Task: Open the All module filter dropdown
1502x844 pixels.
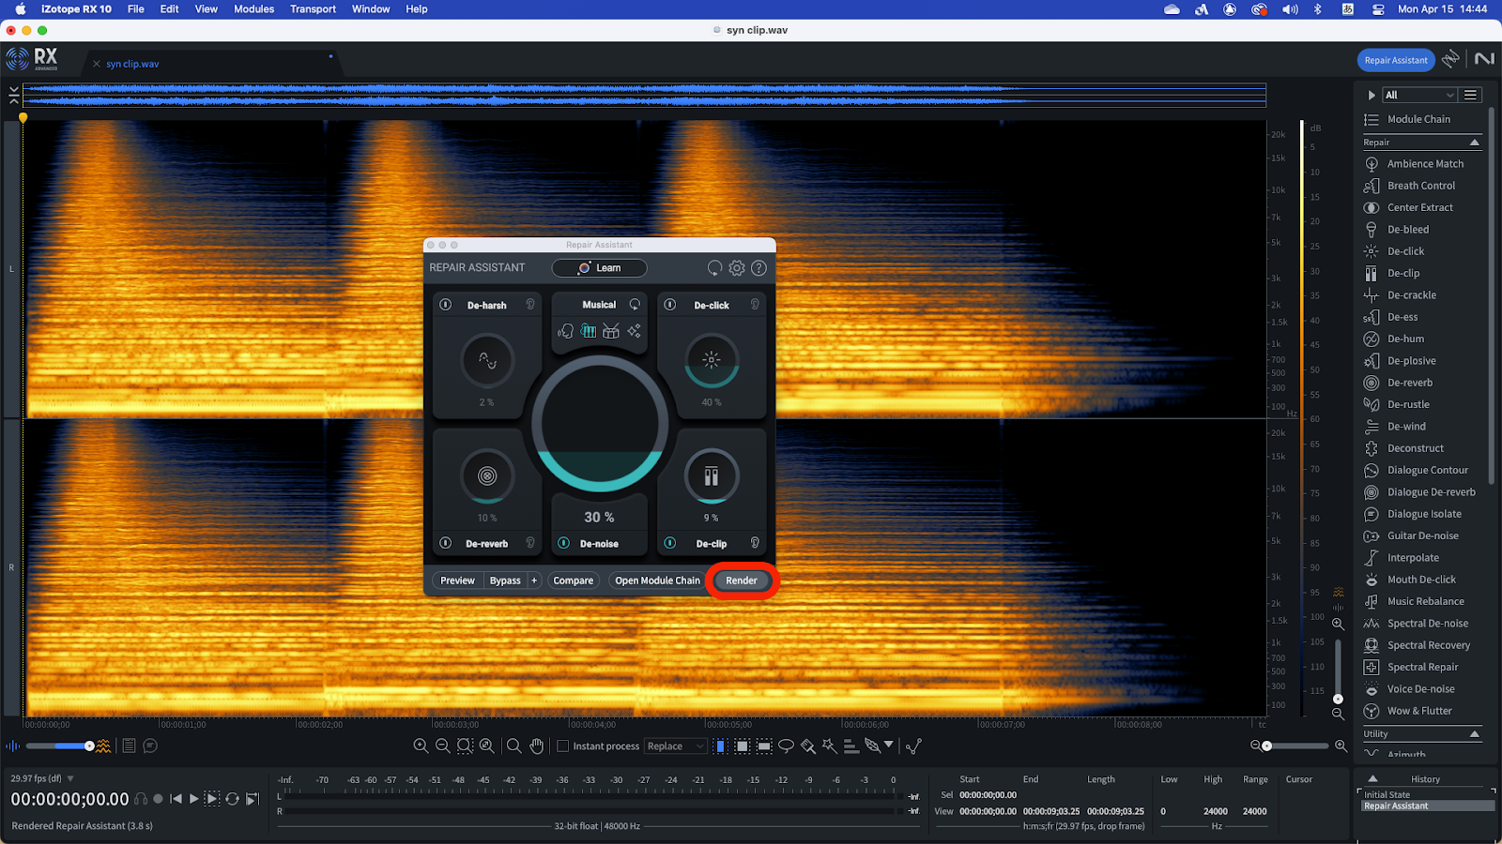Action: (x=1419, y=95)
